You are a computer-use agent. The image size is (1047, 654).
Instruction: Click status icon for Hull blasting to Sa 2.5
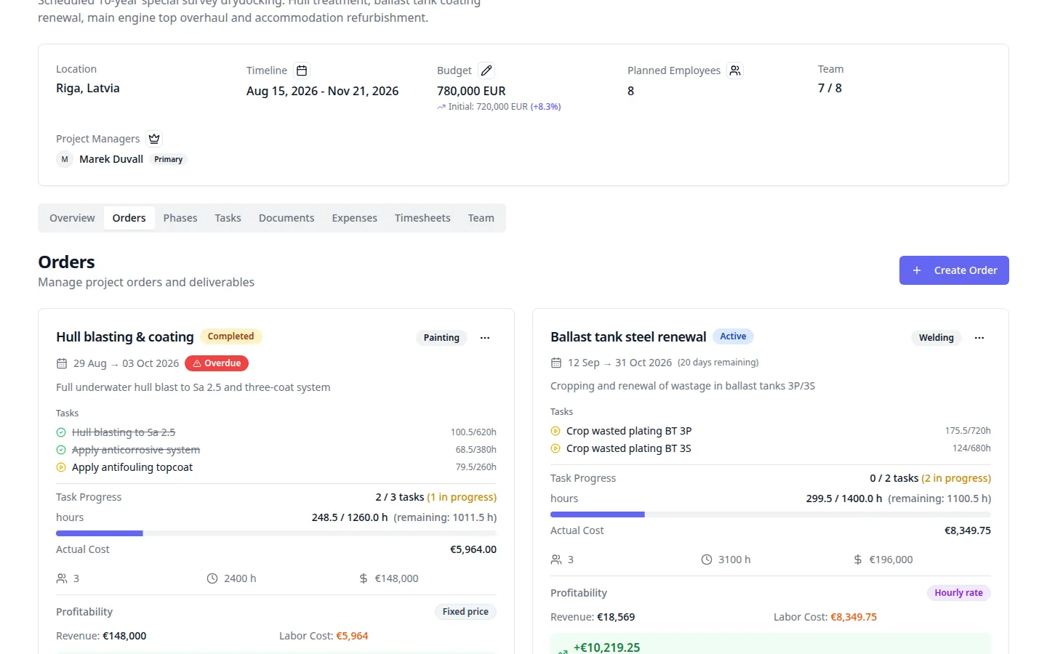[x=61, y=432]
